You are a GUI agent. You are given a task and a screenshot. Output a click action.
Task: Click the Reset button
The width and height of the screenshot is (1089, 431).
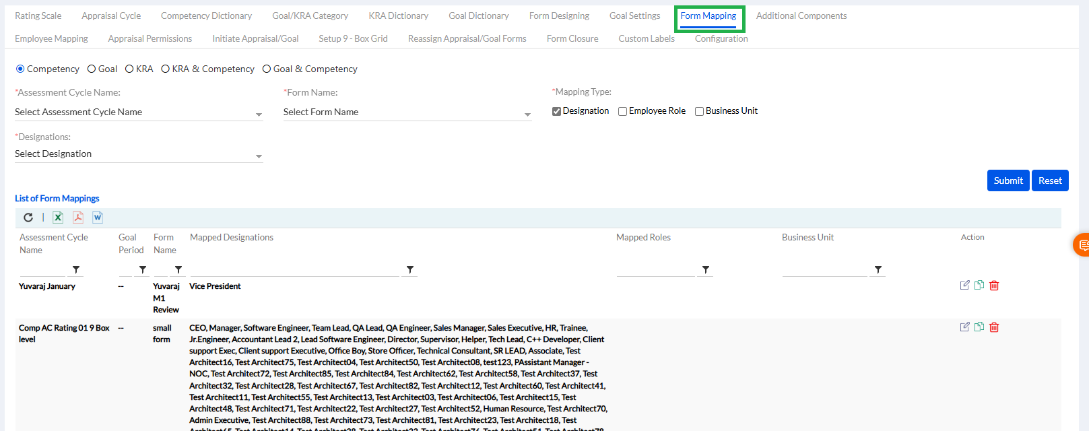1049,180
